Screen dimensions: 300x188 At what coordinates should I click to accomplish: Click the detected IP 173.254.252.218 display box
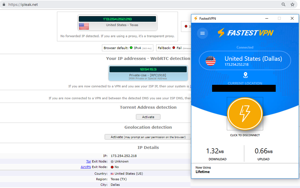point(117,19)
